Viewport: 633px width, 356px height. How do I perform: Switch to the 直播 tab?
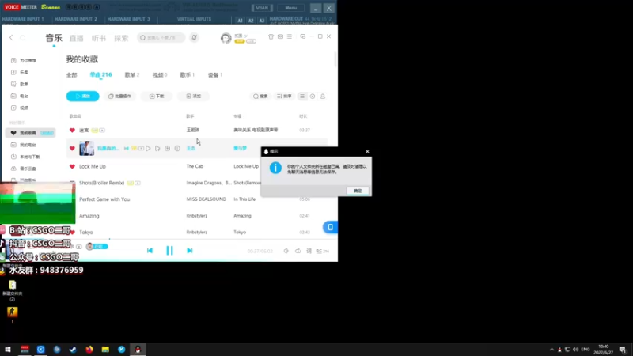[x=76, y=38]
